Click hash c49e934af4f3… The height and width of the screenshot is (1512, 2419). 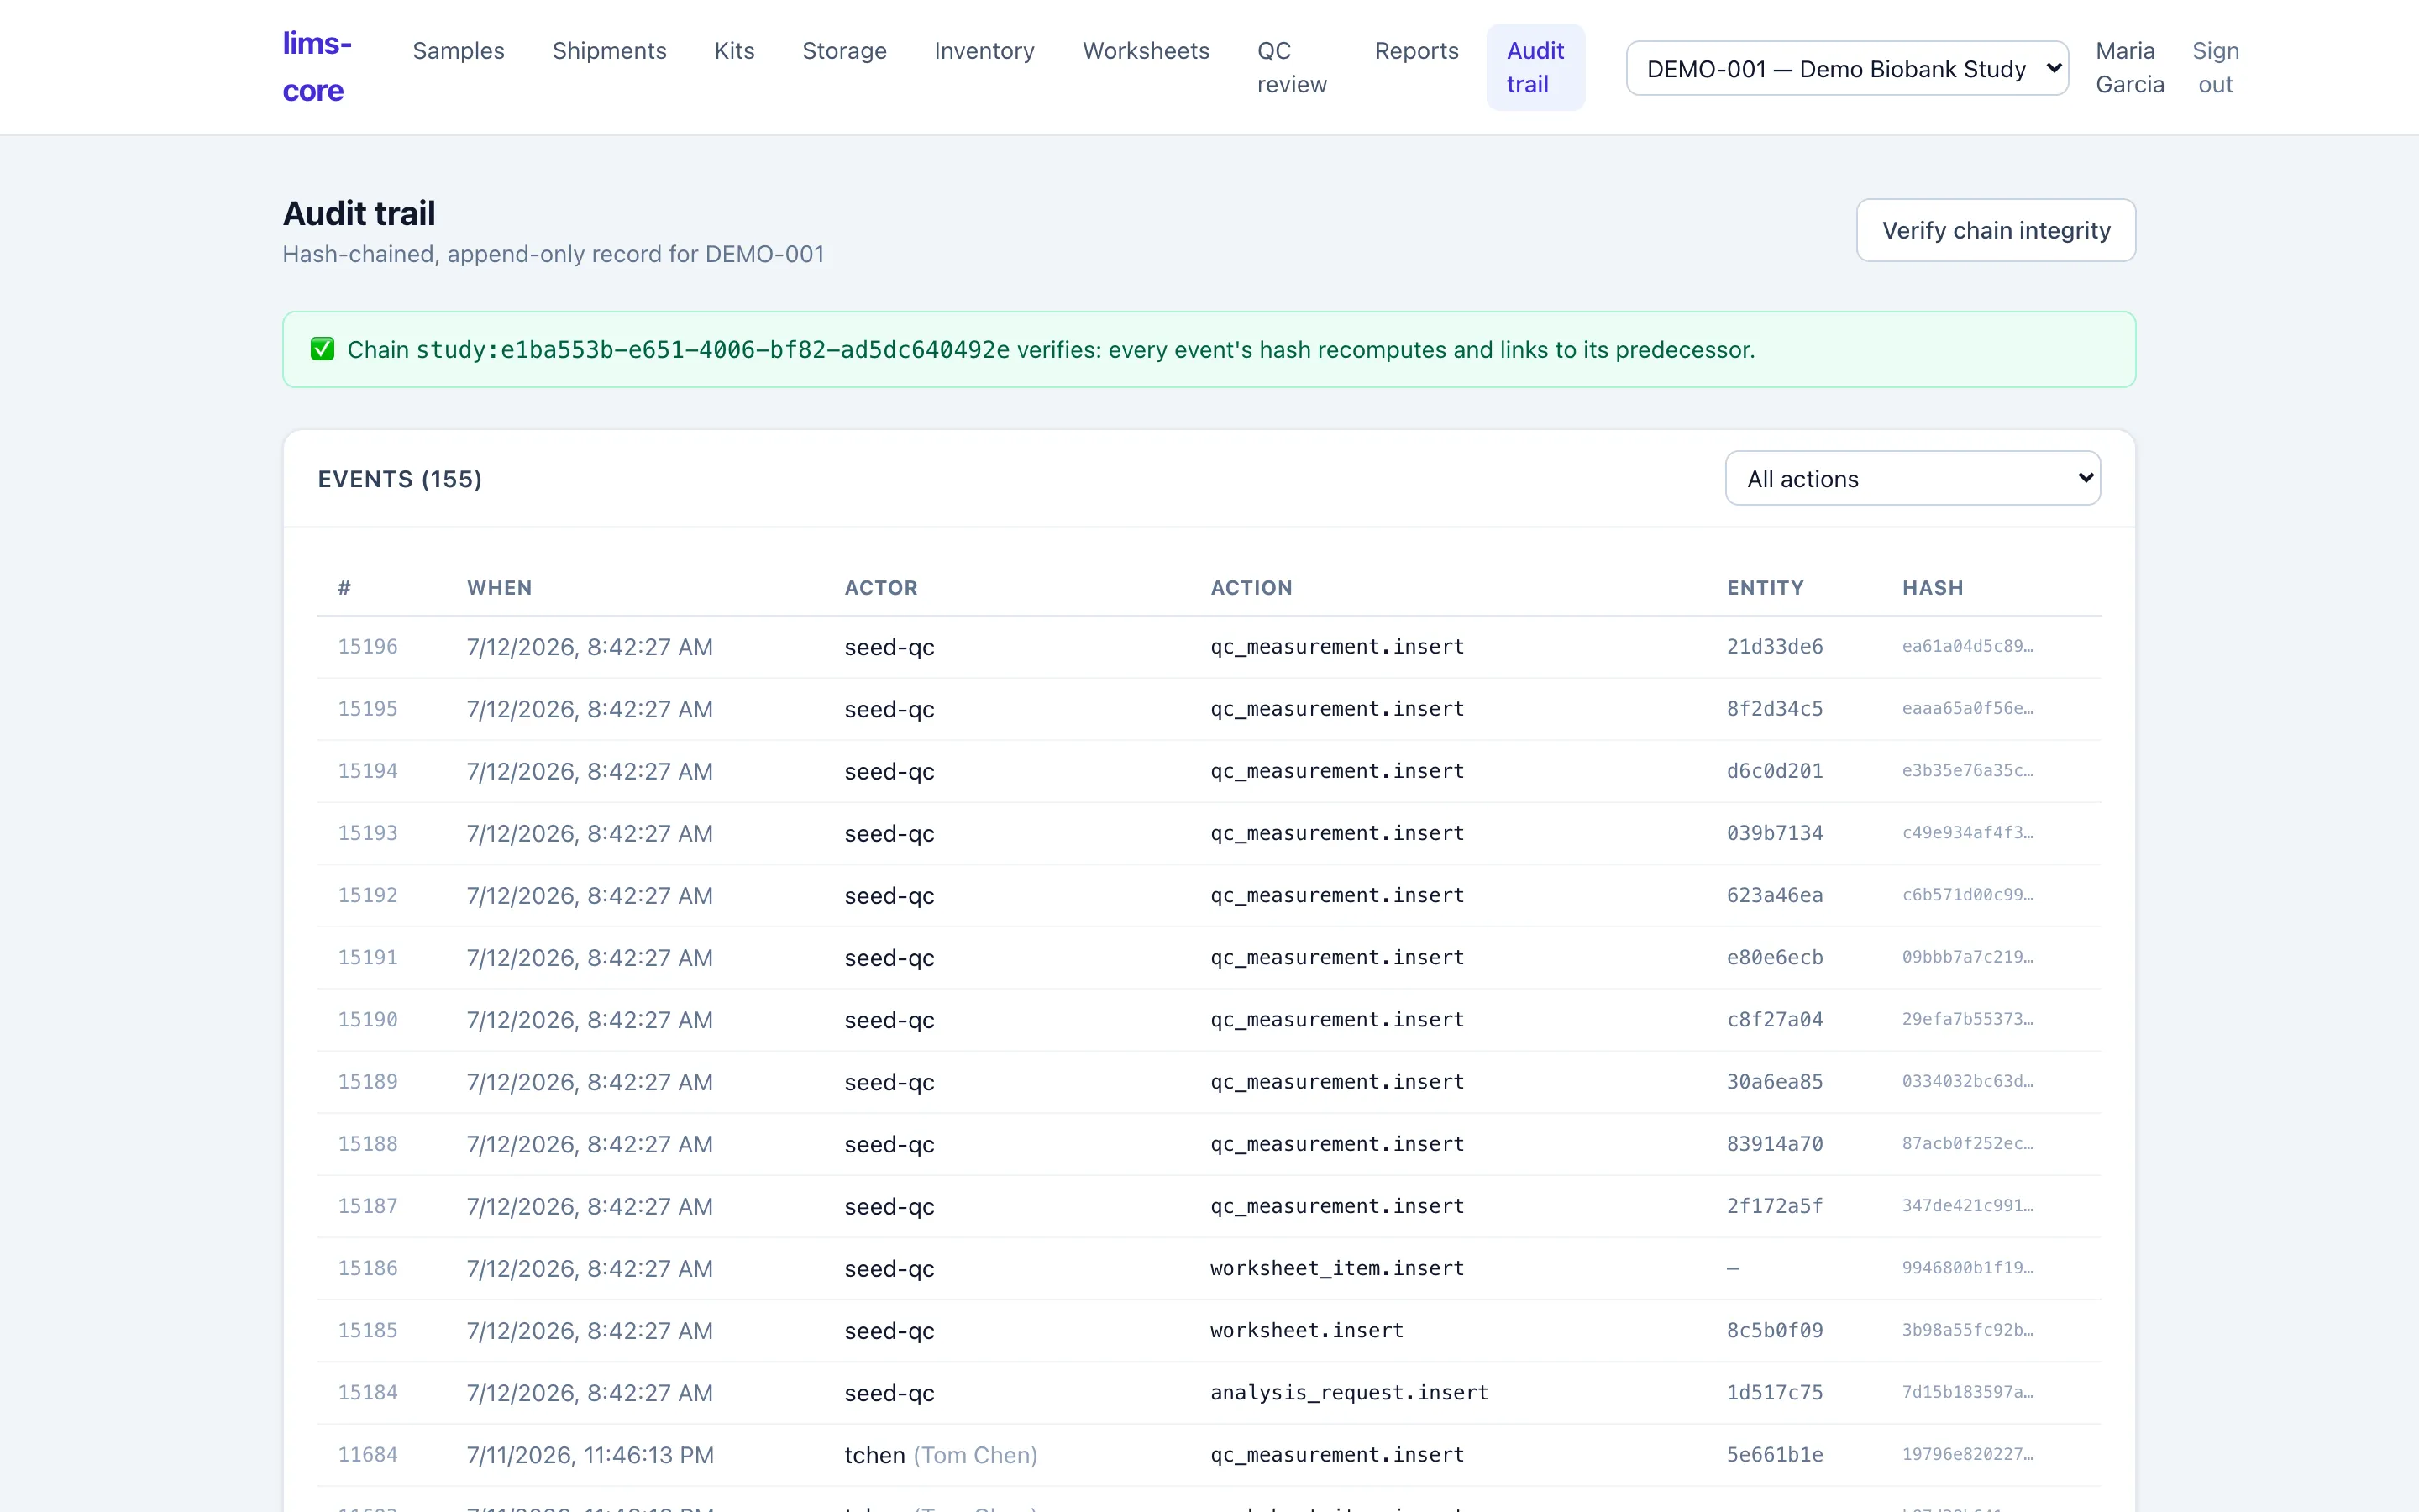1967,832
